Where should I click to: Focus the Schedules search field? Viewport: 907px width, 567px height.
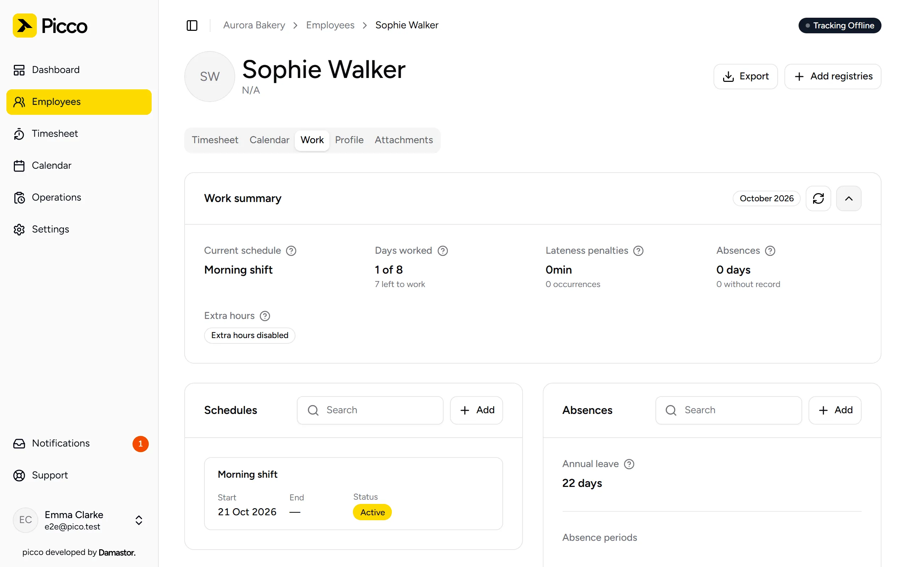[370, 410]
